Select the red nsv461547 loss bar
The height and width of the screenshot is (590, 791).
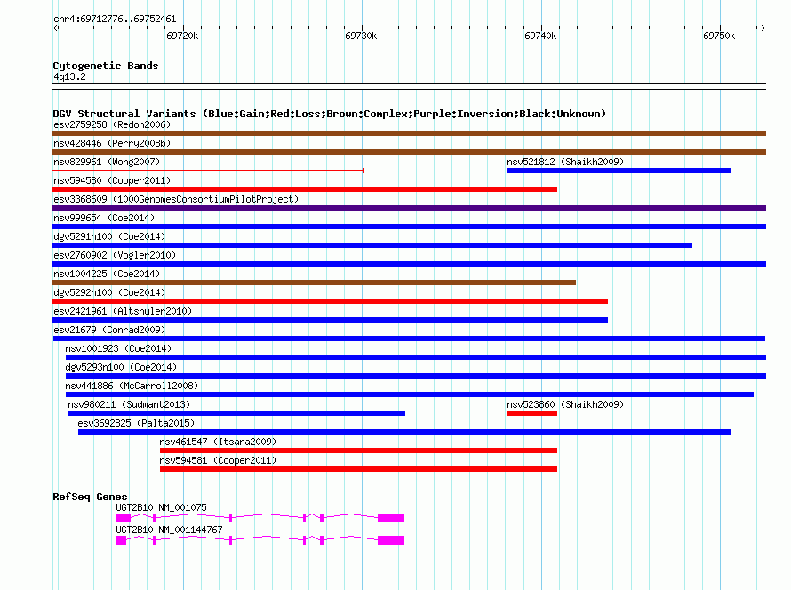point(359,450)
